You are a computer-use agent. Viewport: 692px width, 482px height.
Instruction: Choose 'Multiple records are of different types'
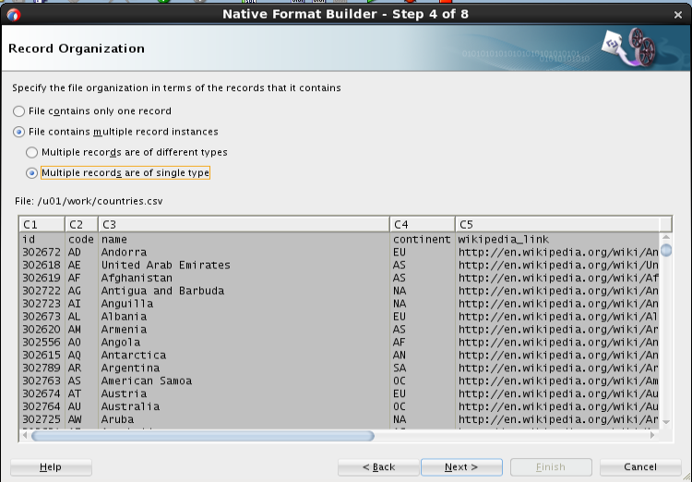[31, 153]
